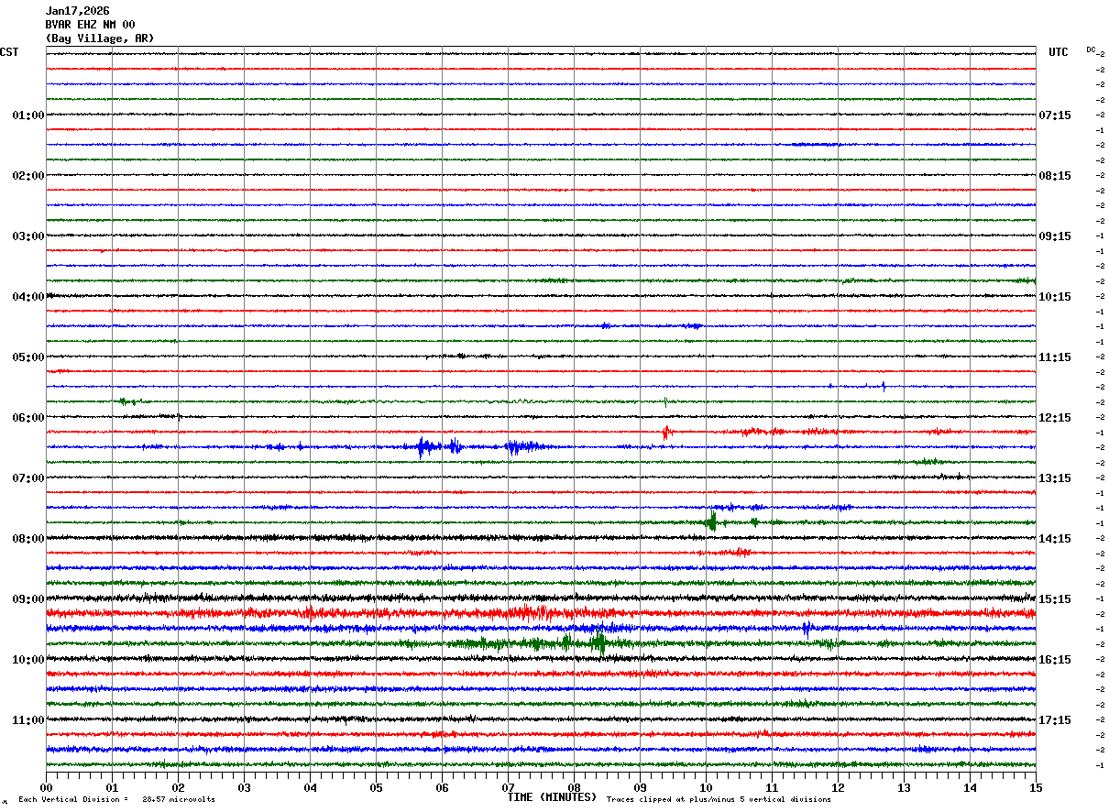Click the 12:15 UTC time label
1109x812 pixels.
(x=1055, y=418)
